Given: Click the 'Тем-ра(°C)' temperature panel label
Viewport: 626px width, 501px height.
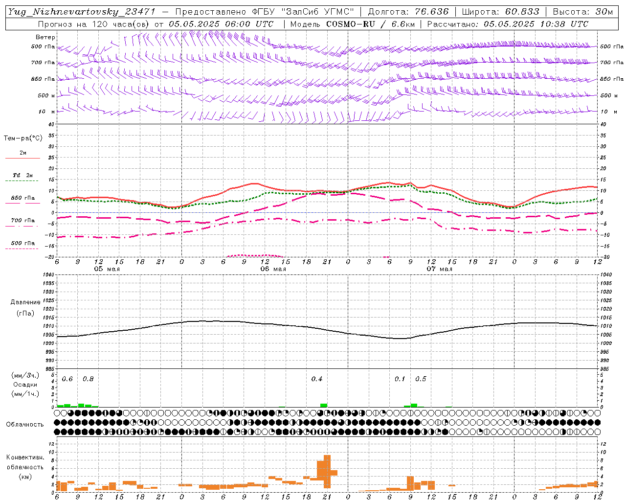Looking at the screenshot, I should 23,138.
